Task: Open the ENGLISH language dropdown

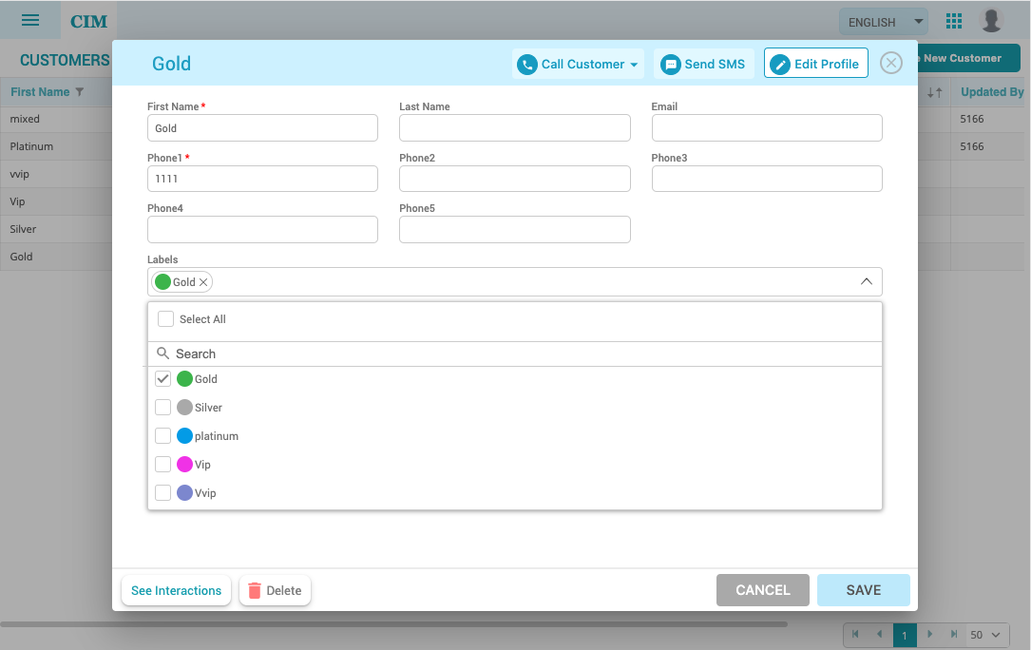Action: coord(883,21)
